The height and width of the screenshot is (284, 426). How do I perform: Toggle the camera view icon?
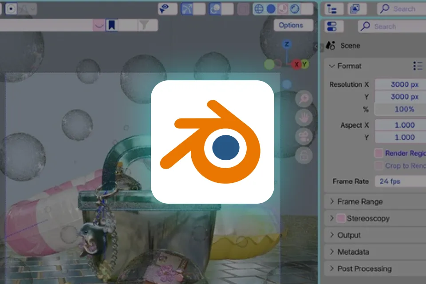(304, 136)
